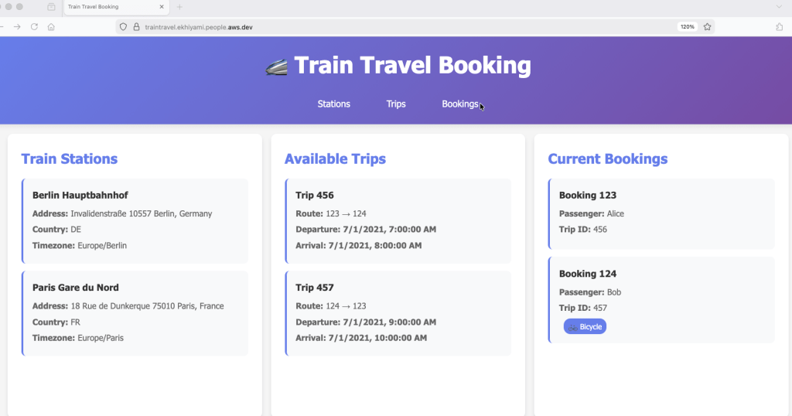
Task: Expand the list-all-tabs chevron
Action: [x=779, y=7]
